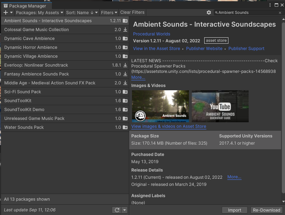
Task: Click the download icon for Middle Age - Medieval Action Sound FX Pack
Action: coord(125,83)
